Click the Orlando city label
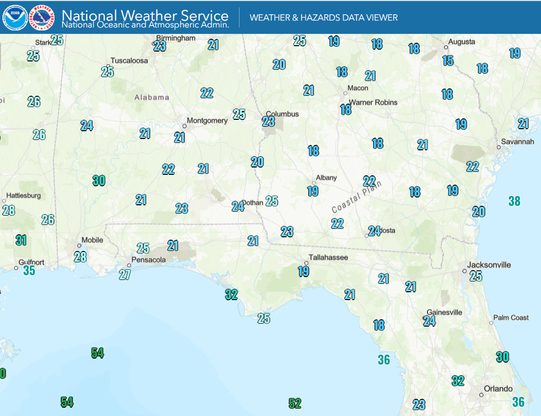This screenshot has height=416, width=541. point(498,388)
